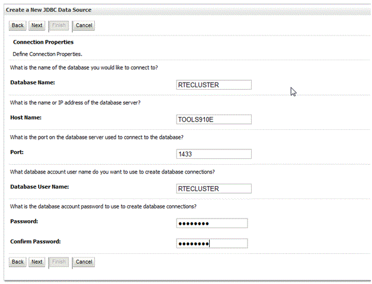
Task: Focus the Password input field
Action: [211, 223]
